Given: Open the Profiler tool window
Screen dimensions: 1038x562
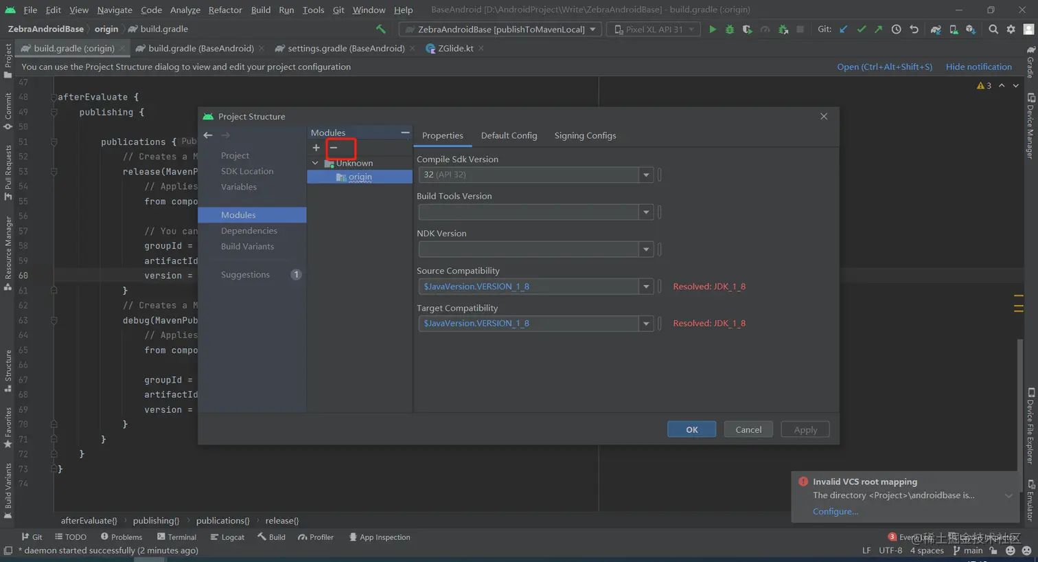Looking at the screenshot, I should [x=316, y=537].
